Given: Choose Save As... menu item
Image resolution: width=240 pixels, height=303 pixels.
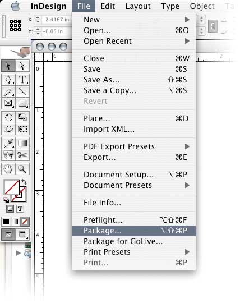Looking at the screenshot, I should [134, 80].
